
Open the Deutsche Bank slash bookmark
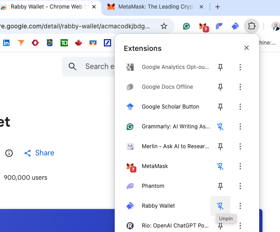107,43
